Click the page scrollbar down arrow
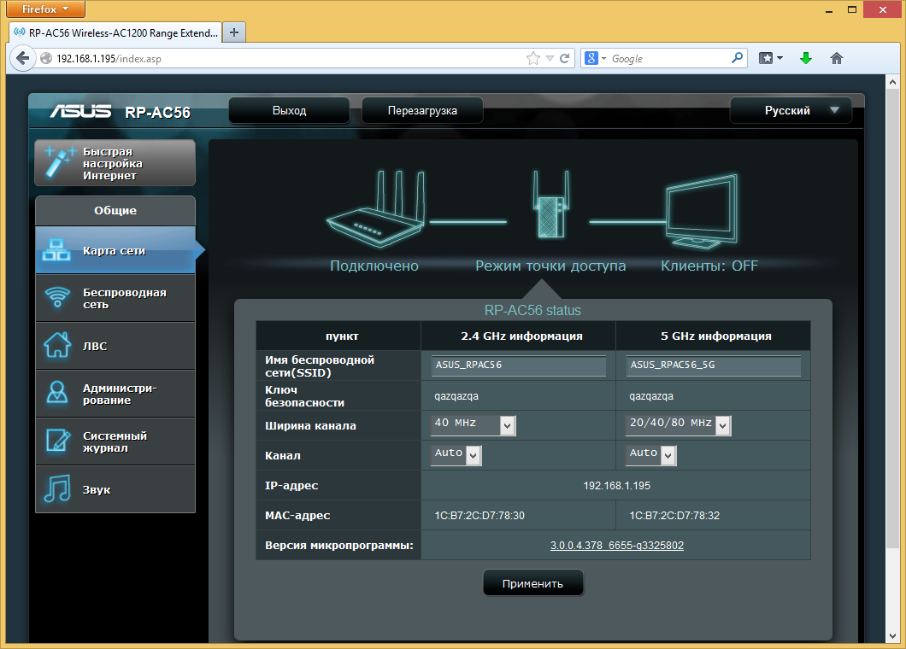This screenshot has height=649, width=906. click(892, 636)
